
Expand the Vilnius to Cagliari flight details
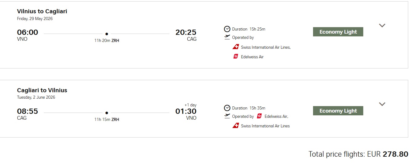point(382,26)
